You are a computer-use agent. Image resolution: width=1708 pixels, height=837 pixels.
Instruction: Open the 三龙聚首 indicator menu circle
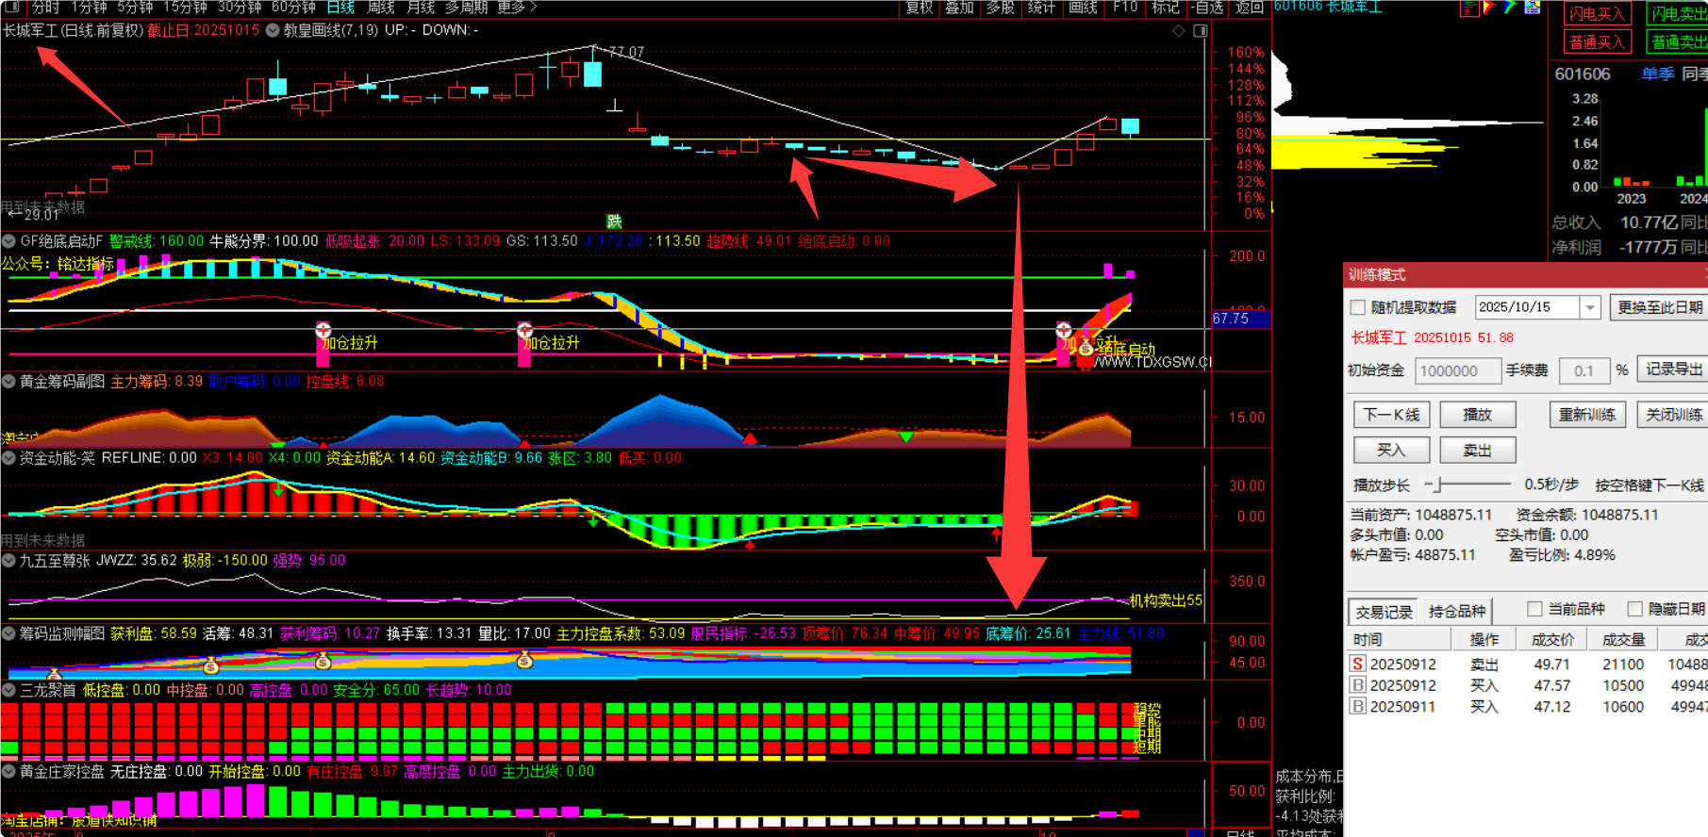pos(8,691)
